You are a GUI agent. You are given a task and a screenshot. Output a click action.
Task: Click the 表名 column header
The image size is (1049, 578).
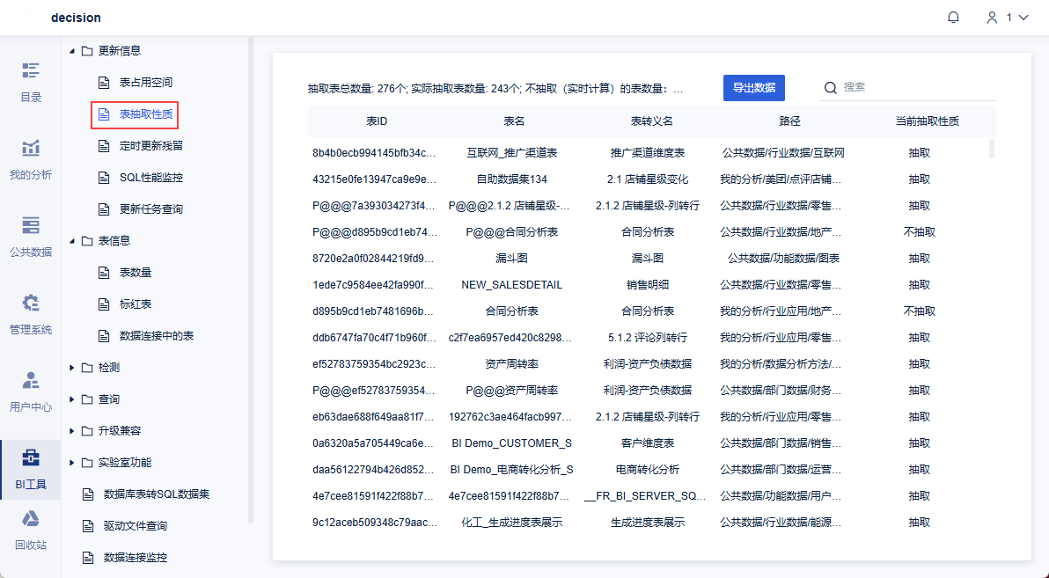coord(514,121)
